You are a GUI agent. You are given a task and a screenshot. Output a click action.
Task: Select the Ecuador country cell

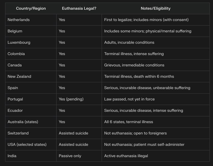point(15,110)
